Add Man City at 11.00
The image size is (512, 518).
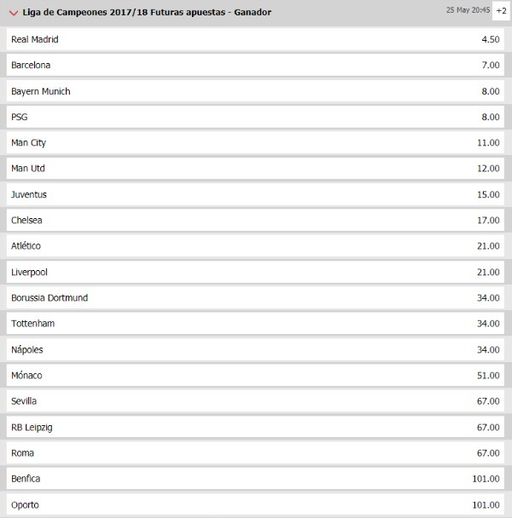[255, 143]
